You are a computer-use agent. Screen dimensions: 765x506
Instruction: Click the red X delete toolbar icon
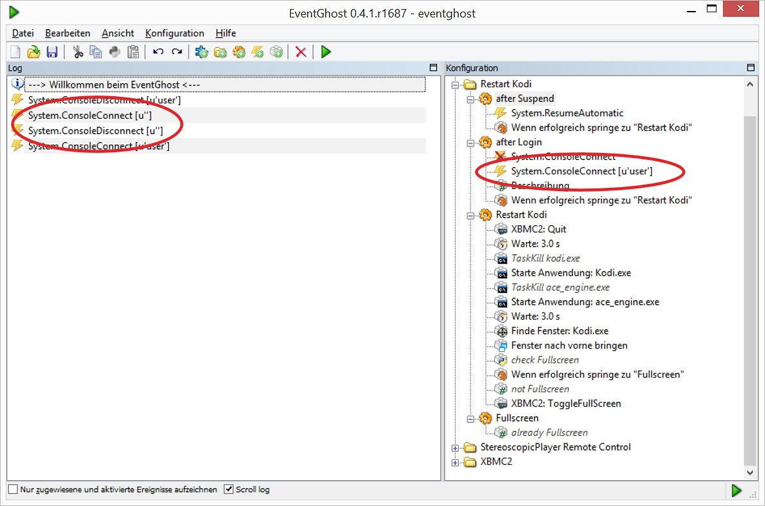click(301, 52)
